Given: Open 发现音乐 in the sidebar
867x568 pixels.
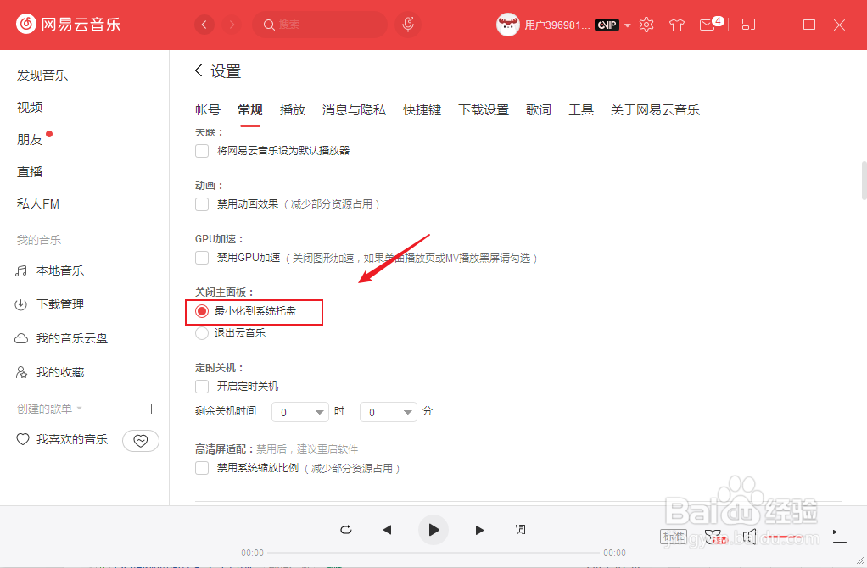Looking at the screenshot, I should click(x=42, y=75).
